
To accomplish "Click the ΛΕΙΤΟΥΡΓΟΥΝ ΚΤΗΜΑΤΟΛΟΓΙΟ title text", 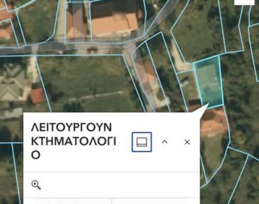I will coord(74,141).
